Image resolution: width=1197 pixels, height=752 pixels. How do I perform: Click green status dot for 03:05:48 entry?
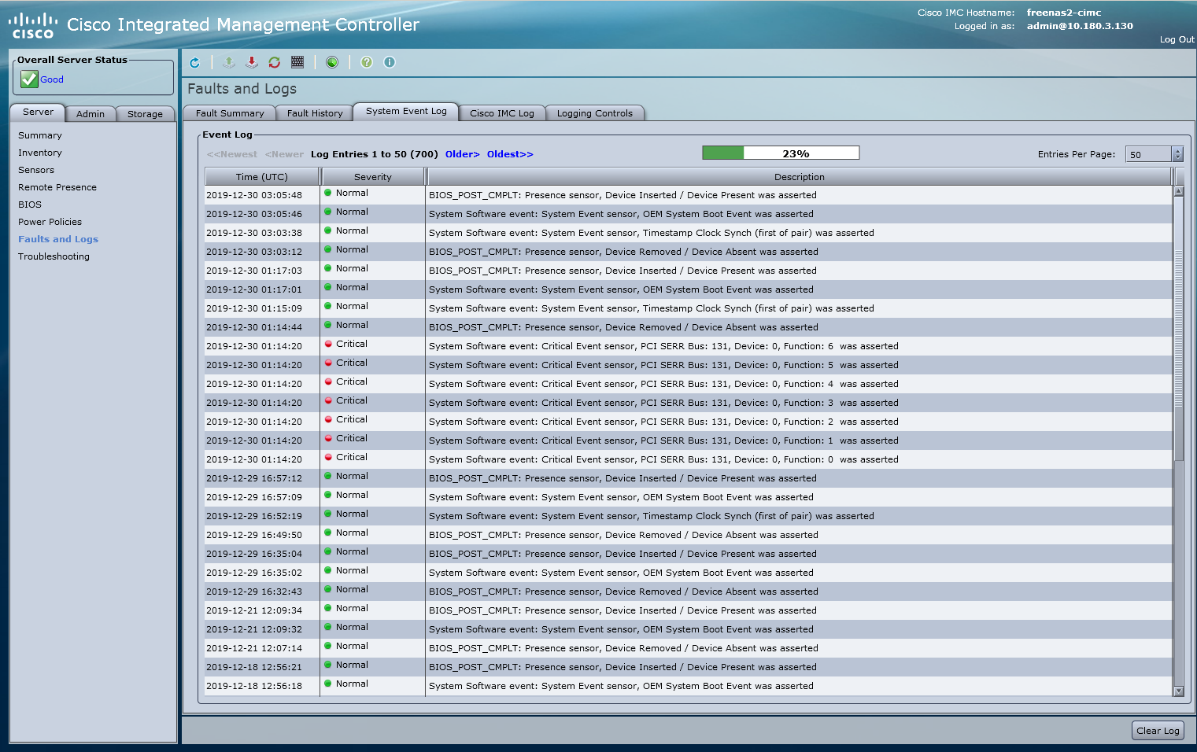click(328, 194)
